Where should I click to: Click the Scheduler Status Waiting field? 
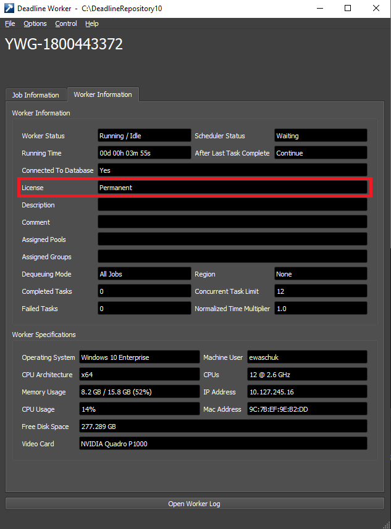click(321, 136)
